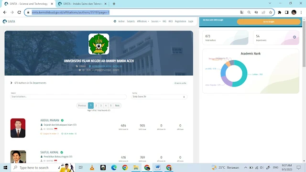Open the Chrome profile avatar
Screen dimensions: 306x172
[294, 12]
